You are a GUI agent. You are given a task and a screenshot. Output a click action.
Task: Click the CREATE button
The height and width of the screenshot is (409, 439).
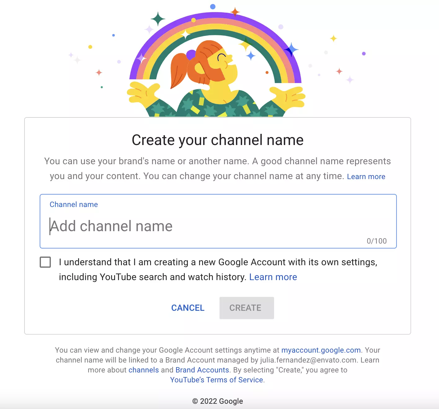point(246,308)
